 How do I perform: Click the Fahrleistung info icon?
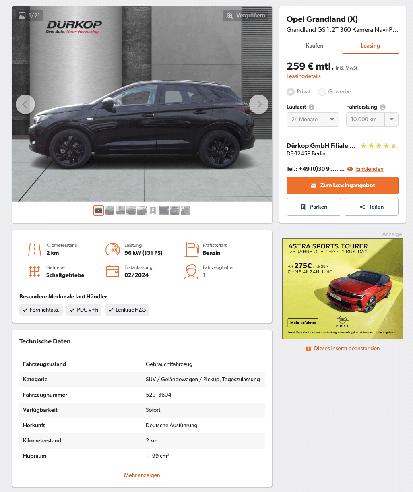coord(383,107)
